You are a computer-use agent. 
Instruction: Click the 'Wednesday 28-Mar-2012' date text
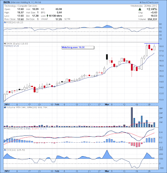point(144,6)
